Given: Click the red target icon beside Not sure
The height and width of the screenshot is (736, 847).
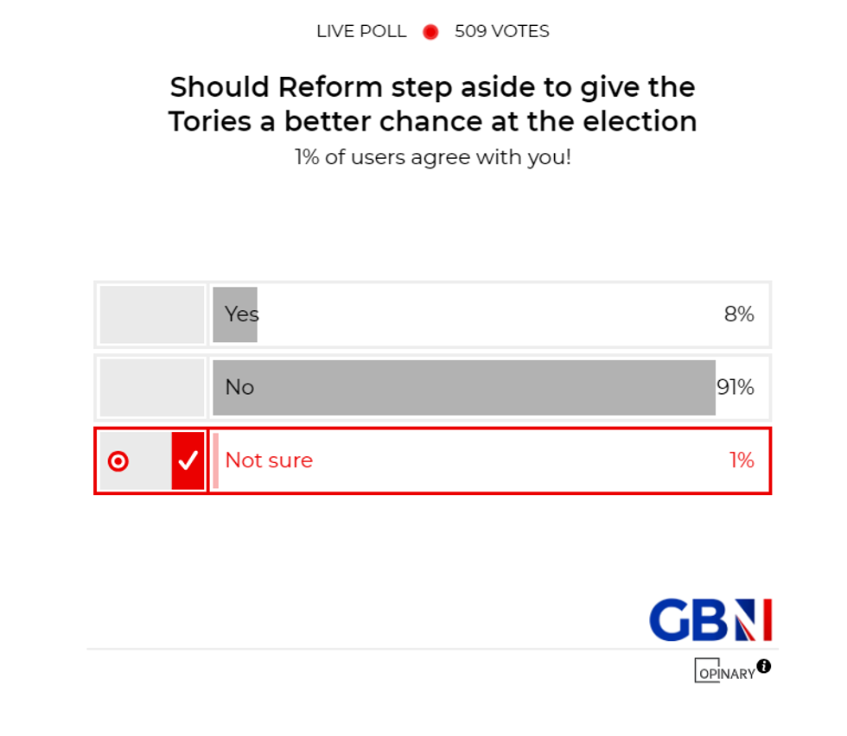Looking at the screenshot, I should [x=118, y=461].
